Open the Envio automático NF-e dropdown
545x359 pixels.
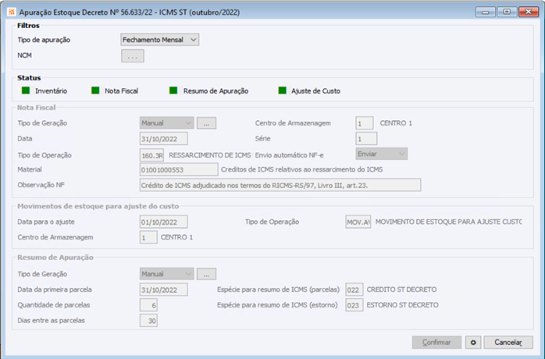(381, 154)
